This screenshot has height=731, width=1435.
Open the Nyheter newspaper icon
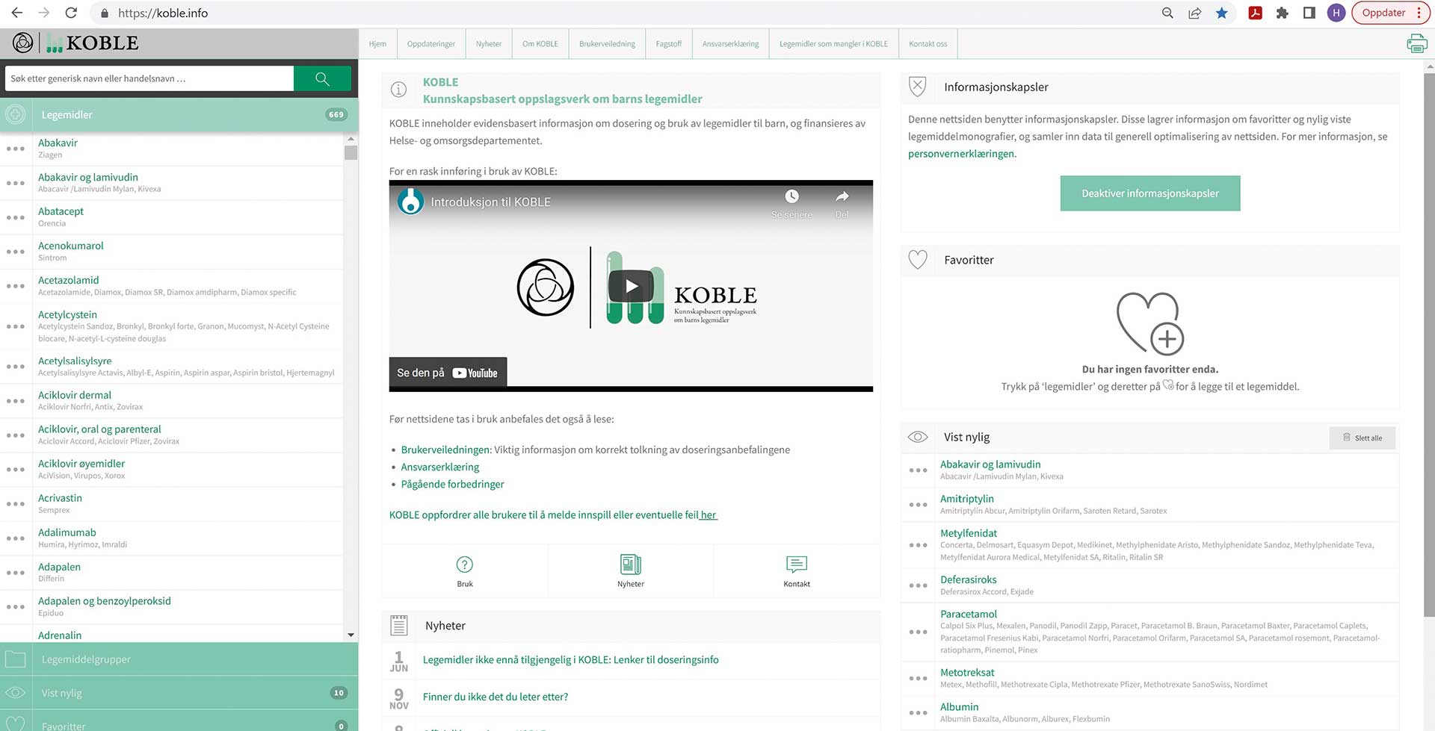pos(630,564)
